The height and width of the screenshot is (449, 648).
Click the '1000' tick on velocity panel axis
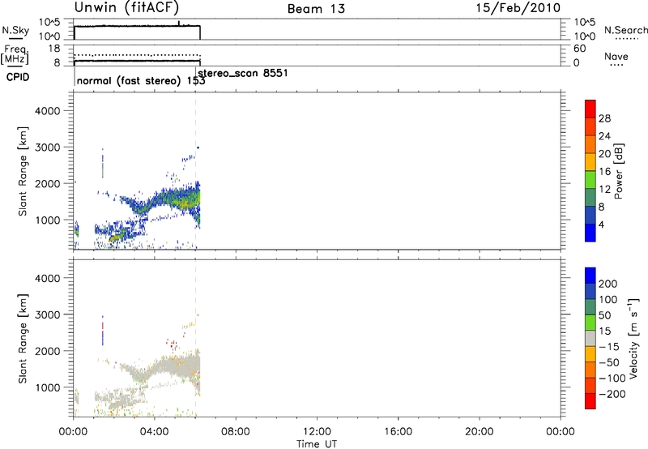point(48,387)
